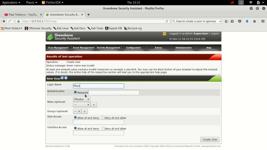Select the Password authentication radio button
267x150 pixels.
(75, 92)
